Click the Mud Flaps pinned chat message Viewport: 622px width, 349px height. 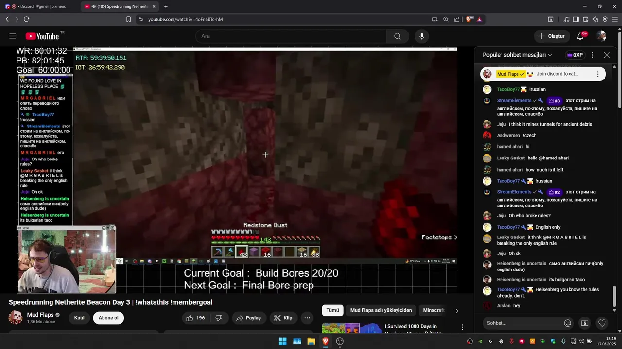tap(543, 74)
